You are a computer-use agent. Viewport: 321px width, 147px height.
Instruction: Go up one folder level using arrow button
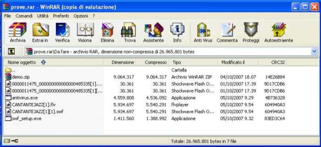coord(11,52)
